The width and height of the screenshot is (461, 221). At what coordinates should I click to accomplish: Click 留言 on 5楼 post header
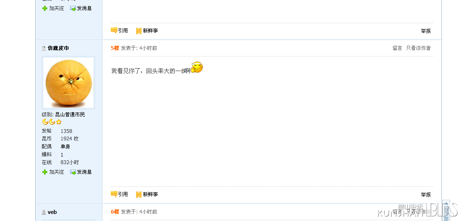click(x=397, y=48)
